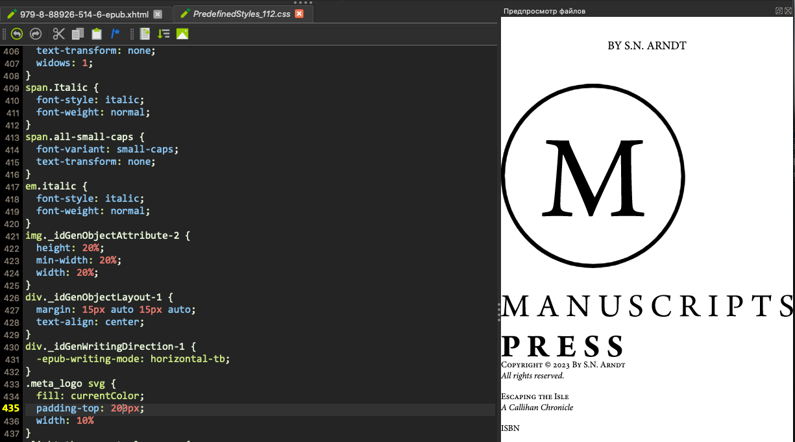Click "widows: 1;" on line 407
Screen dimensions: 795x442
[65, 63]
